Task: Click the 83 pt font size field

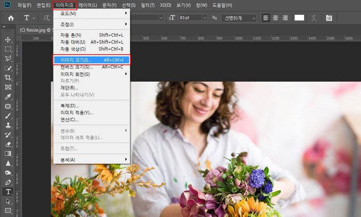Action: pos(190,17)
